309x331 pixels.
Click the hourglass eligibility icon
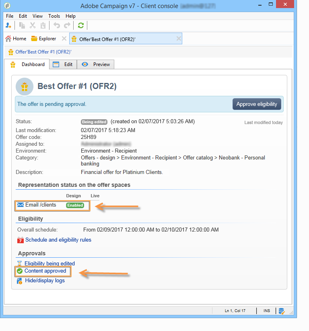[x=19, y=263]
